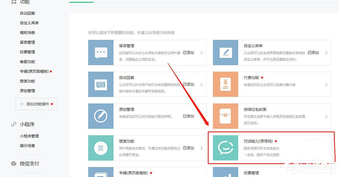Open 小程序管理 in the sidebar
Screen dimensions: 339x177
tap(29, 136)
